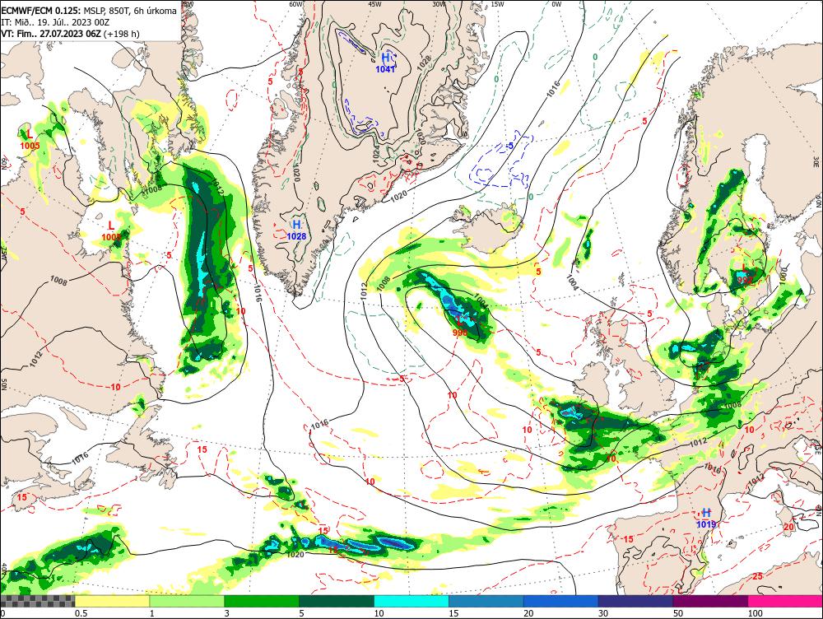Click the red L marker above 998
Viewport: 823px width, 619px height.
coord(460,321)
